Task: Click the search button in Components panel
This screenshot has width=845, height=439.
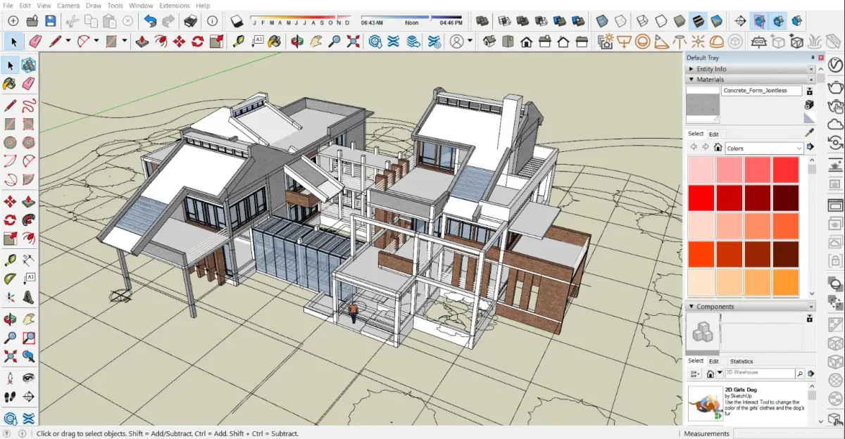Action: [800, 374]
